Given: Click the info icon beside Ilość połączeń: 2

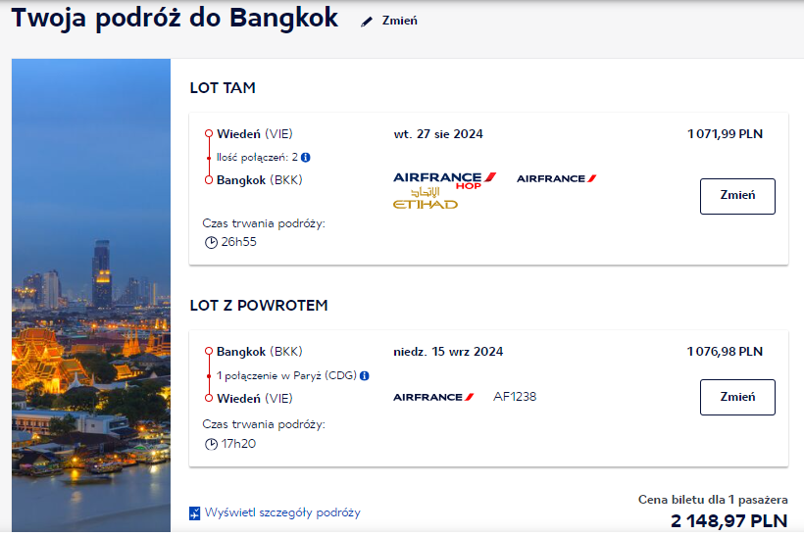Looking at the screenshot, I should [x=306, y=158].
